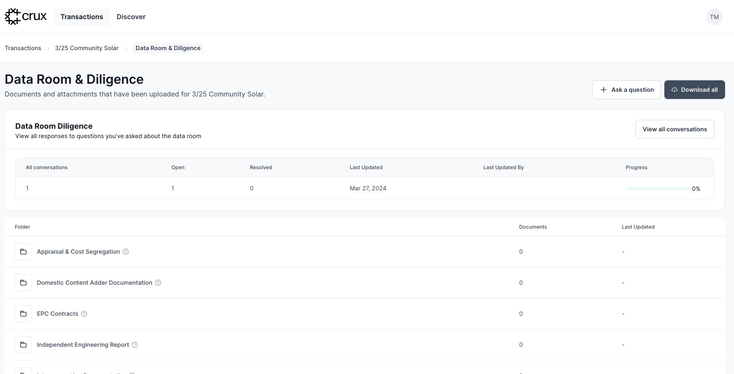This screenshot has height=374, width=734.
Task: Open the Discover tab
Action: (x=131, y=17)
